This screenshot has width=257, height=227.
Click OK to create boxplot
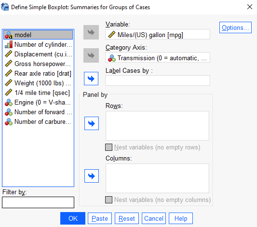click(73, 218)
